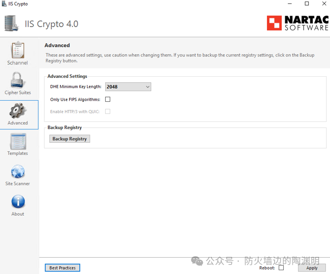Click the Nartac Software logo

click(297, 23)
